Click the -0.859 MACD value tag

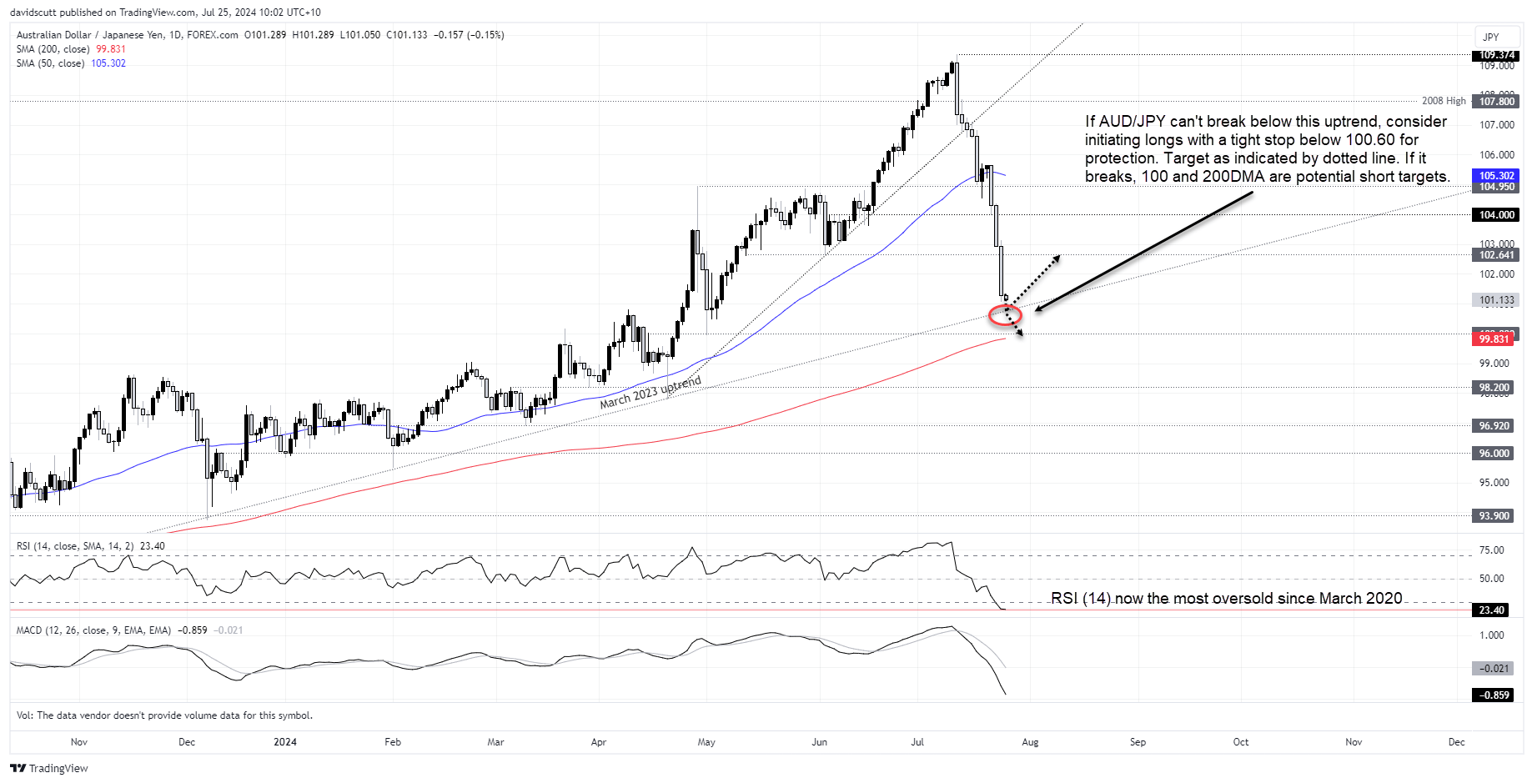[x=1493, y=695]
